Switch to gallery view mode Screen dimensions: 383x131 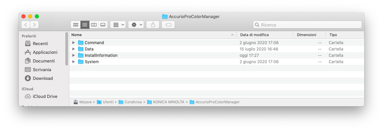point(103,25)
